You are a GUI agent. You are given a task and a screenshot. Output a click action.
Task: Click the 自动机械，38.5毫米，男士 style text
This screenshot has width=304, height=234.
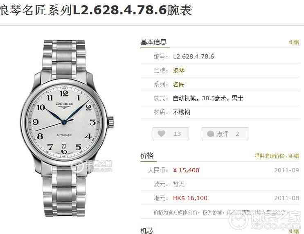tap(208, 98)
